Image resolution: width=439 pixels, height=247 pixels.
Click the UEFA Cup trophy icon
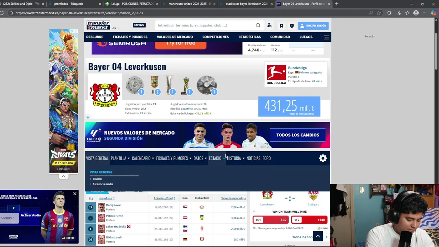[170, 85]
